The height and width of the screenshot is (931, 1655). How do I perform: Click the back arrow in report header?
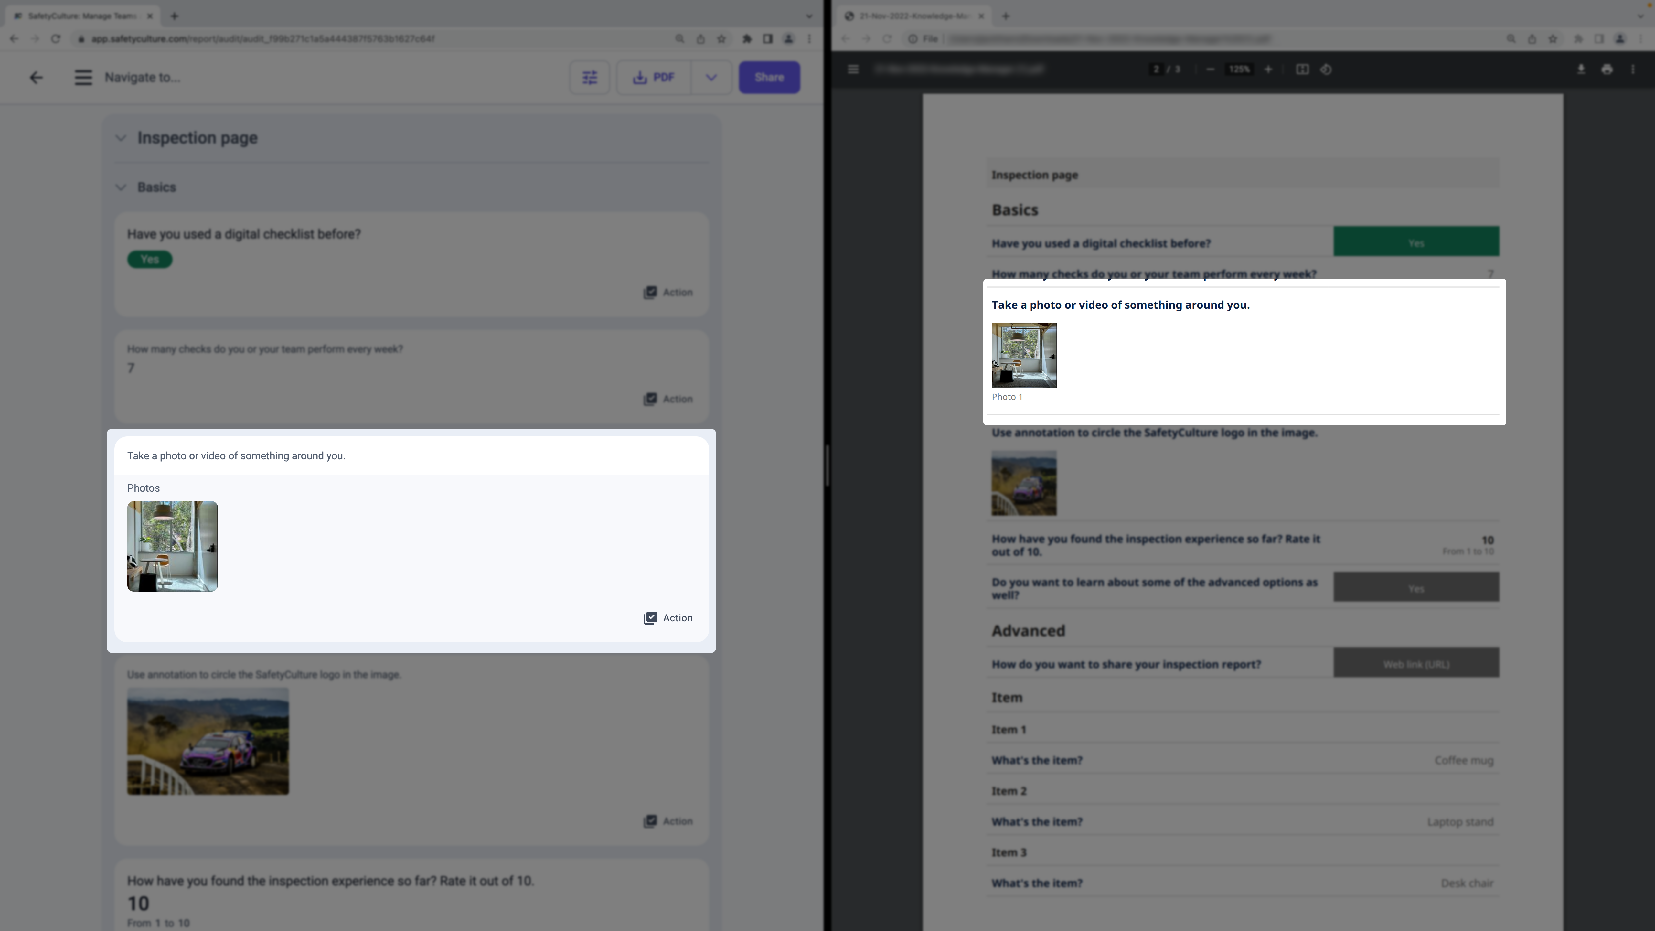pyautogui.click(x=36, y=78)
